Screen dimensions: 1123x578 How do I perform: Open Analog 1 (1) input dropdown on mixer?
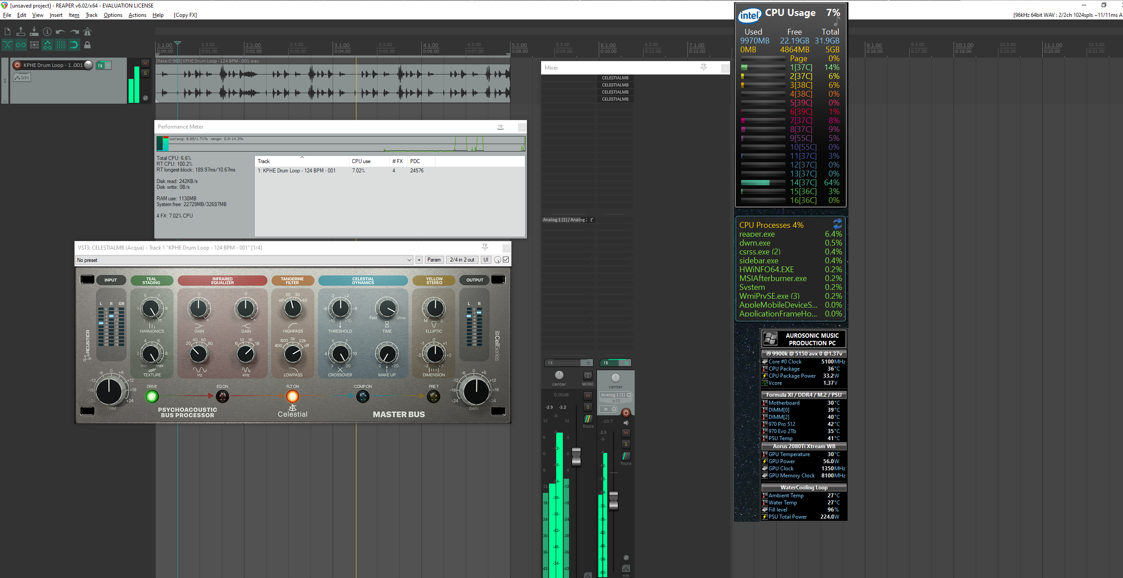tap(616, 395)
